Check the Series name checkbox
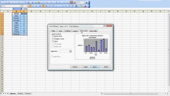 [x=53, y=36]
